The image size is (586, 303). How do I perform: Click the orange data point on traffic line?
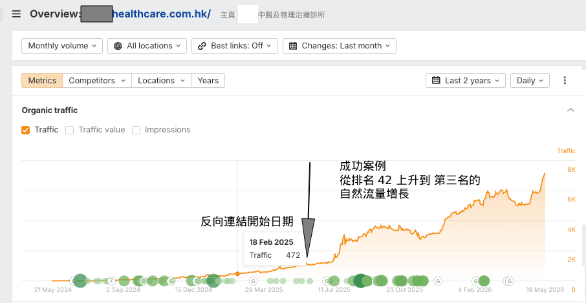coord(237,273)
